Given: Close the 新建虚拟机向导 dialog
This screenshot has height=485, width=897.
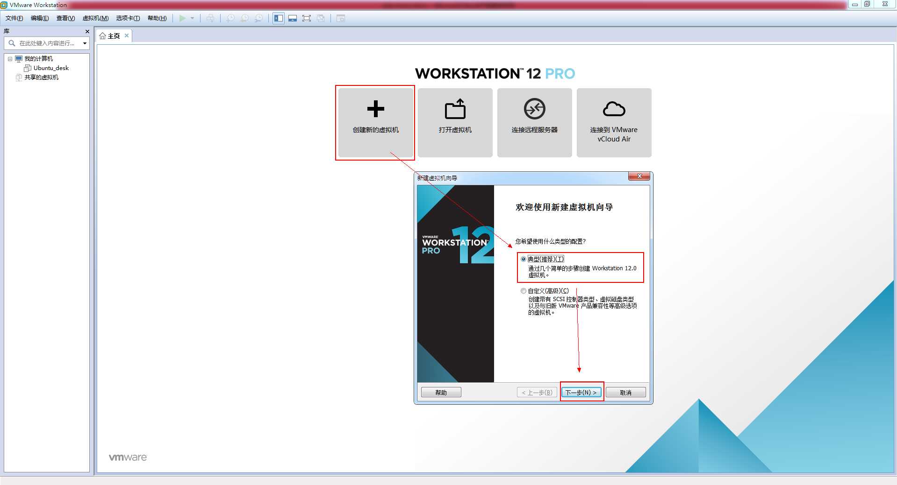Looking at the screenshot, I should point(639,176).
